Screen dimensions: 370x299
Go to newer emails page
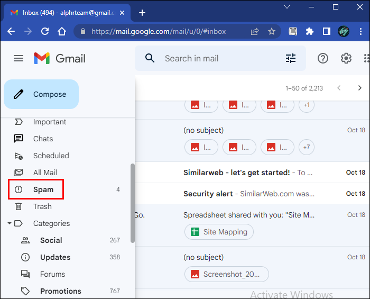(339, 88)
